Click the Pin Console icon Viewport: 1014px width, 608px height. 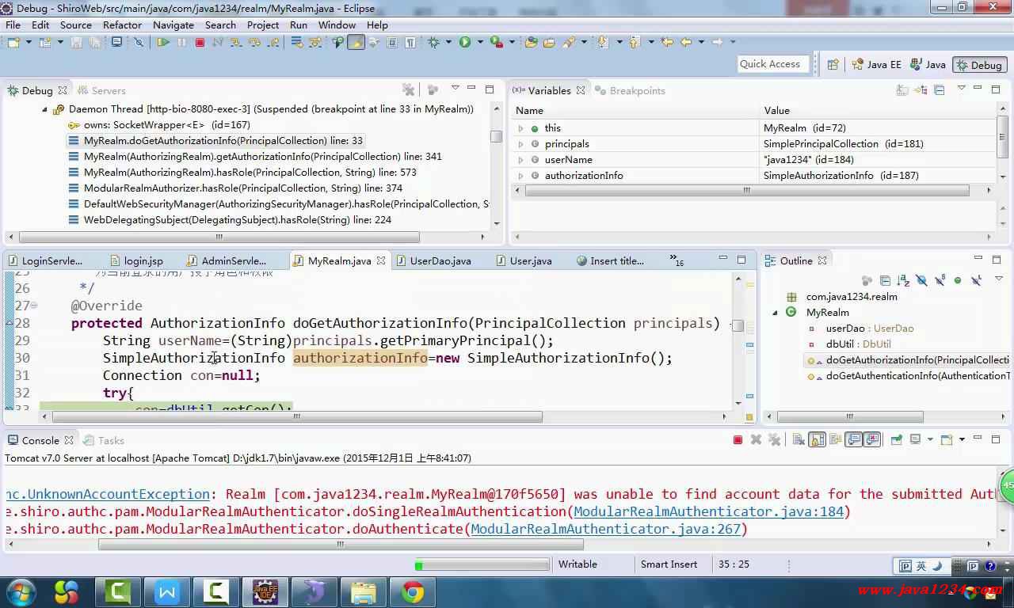pyautogui.click(x=896, y=439)
